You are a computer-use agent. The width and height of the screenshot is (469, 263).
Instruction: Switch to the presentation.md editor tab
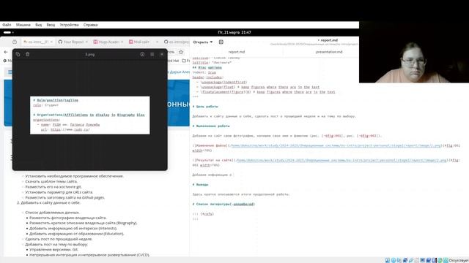[329, 52]
